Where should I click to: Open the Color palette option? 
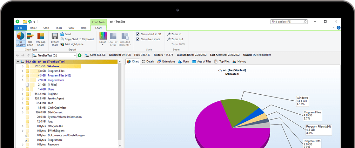coord(103,39)
